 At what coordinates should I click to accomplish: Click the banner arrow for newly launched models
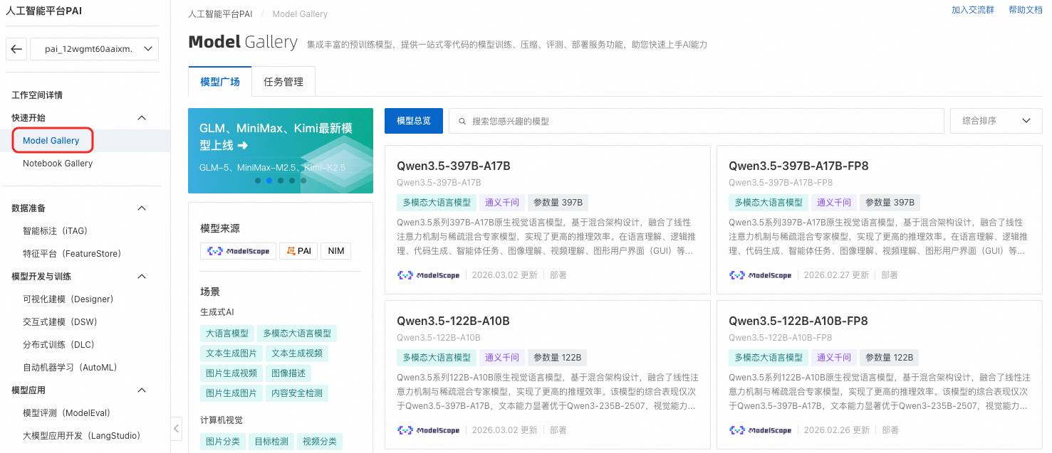[x=243, y=145]
